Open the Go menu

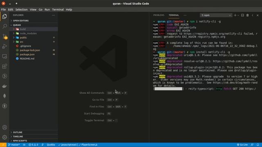[x=41, y=9]
